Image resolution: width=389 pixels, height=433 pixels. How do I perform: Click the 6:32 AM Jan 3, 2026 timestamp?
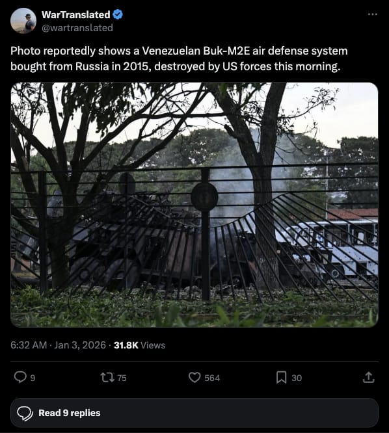[x=58, y=345]
